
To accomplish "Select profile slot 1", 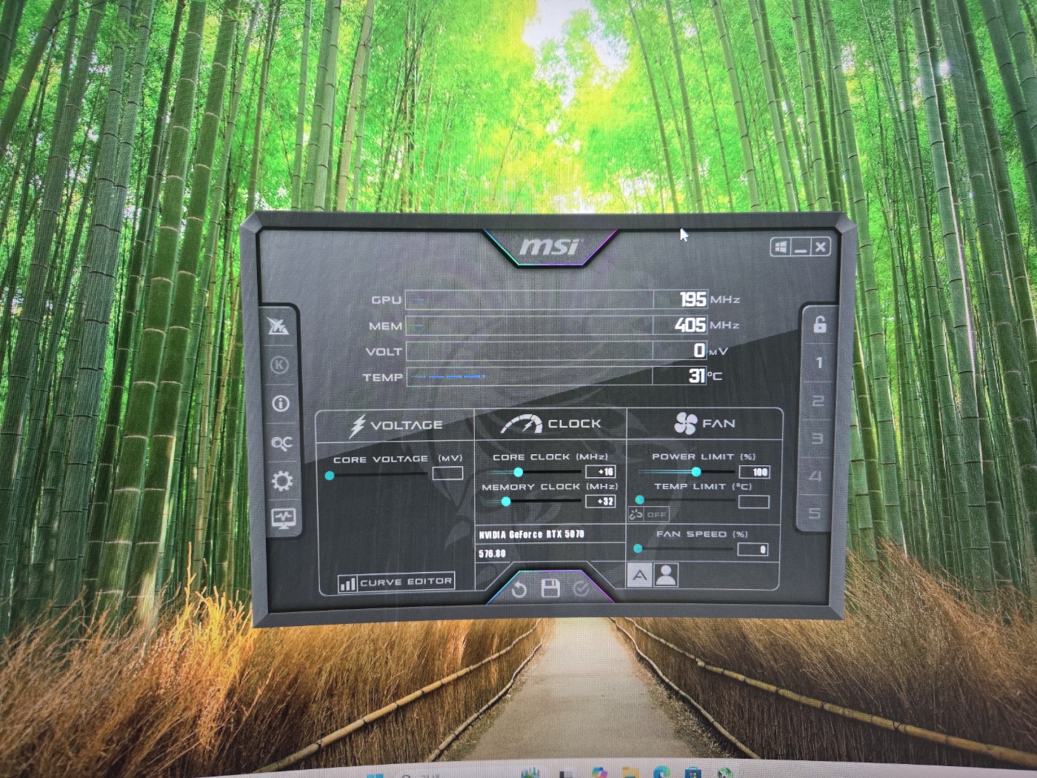I will click(x=819, y=363).
